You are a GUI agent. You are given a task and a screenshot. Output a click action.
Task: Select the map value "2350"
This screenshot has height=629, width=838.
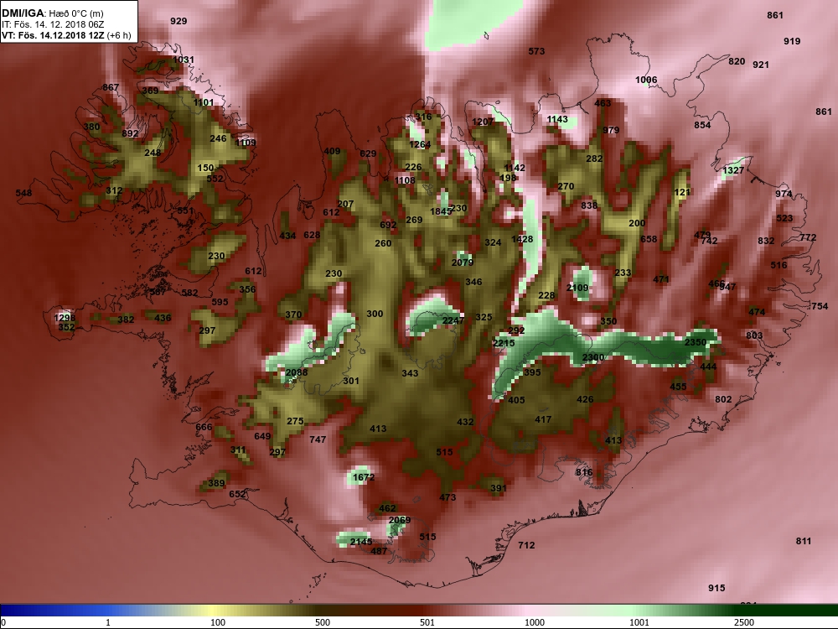coord(696,342)
